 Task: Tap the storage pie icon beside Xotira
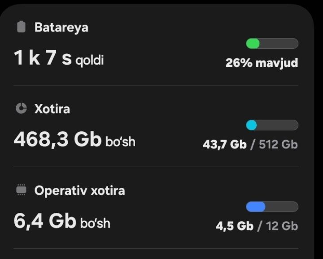[21, 108]
